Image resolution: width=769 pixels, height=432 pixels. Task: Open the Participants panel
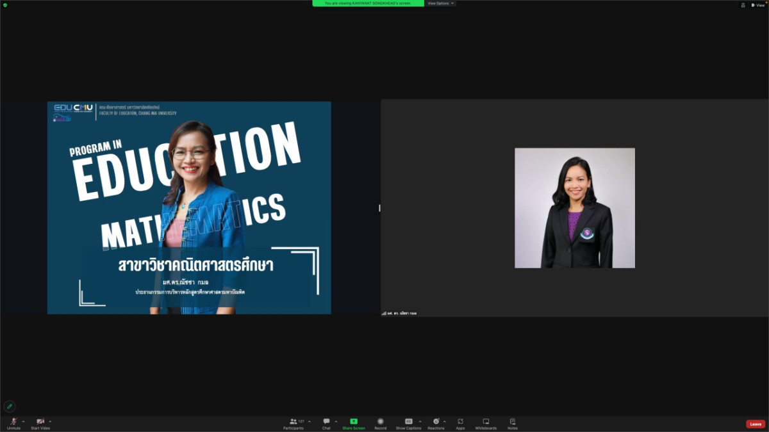(x=294, y=423)
